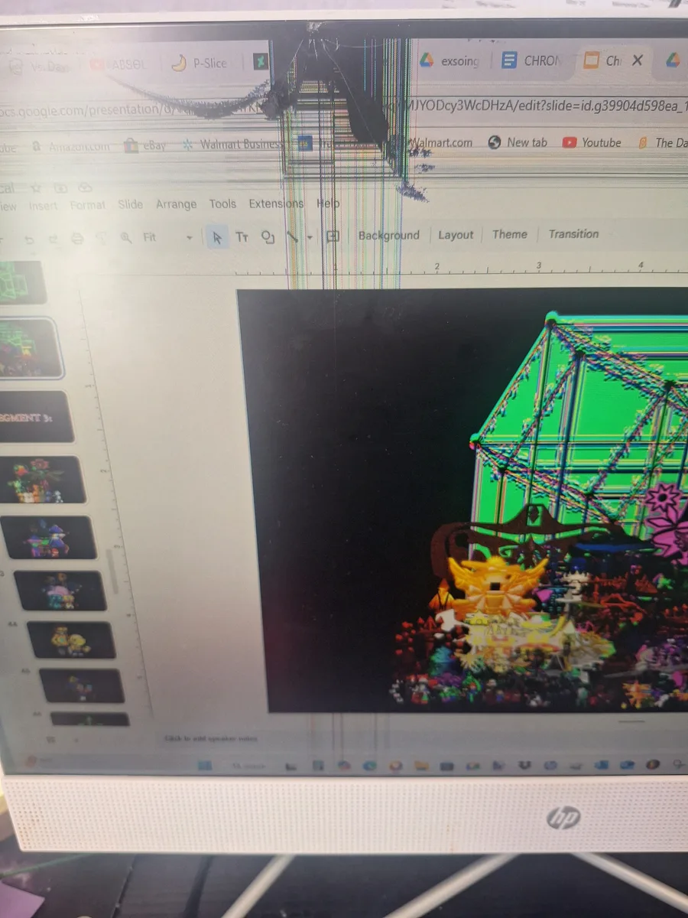Choose the text box tool

point(242,237)
